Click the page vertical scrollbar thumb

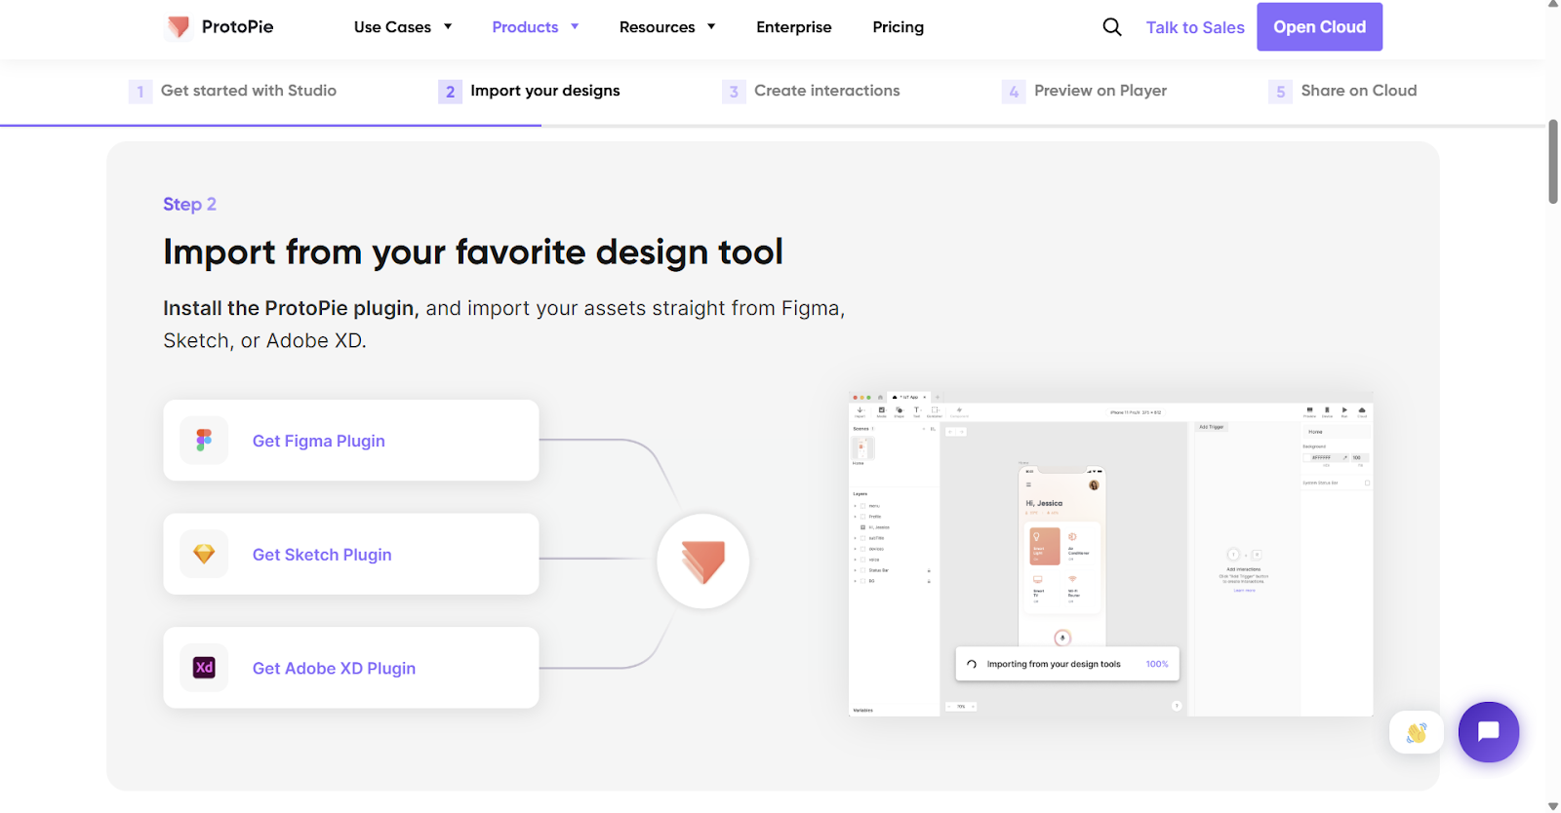coord(1552,161)
